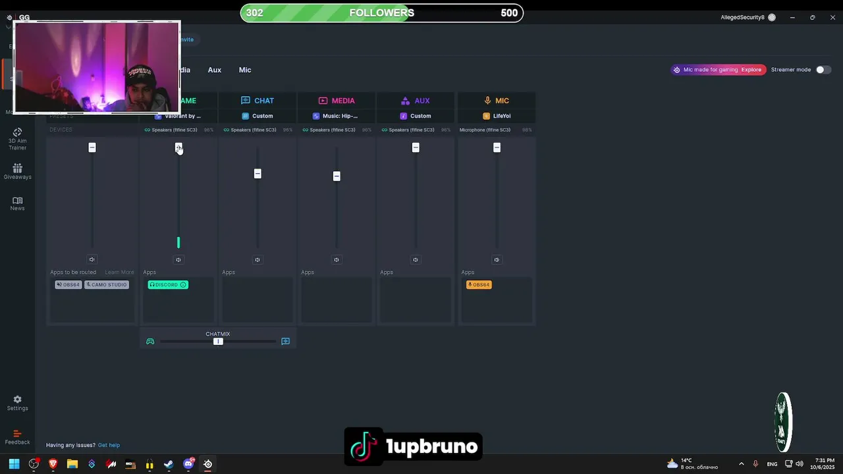Click the Media channel header icon
The width and height of the screenshot is (843, 474).
[x=323, y=101]
